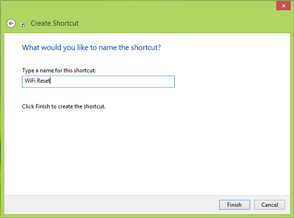294x218 pixels.
Task: Click the blank white area of the wizard page
Action: tap(147, 150)
